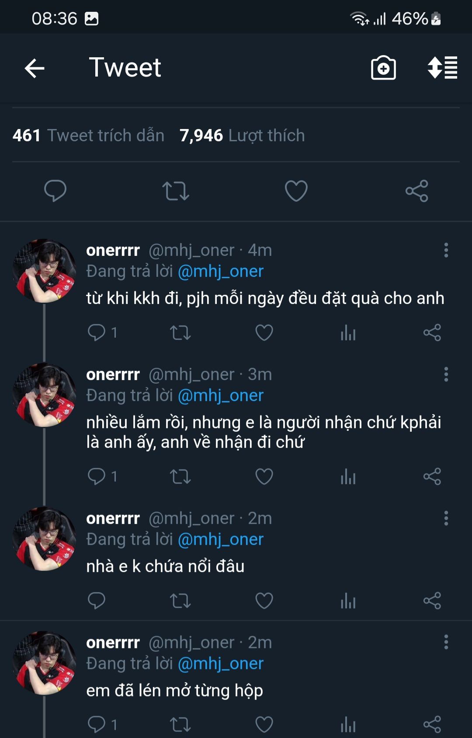Like the 'em đã lén mở từng hộp' reply

coord(264,724)
